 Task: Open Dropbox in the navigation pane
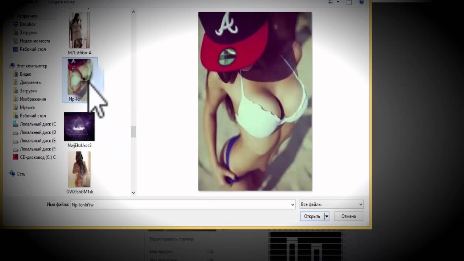click(28, 24)
